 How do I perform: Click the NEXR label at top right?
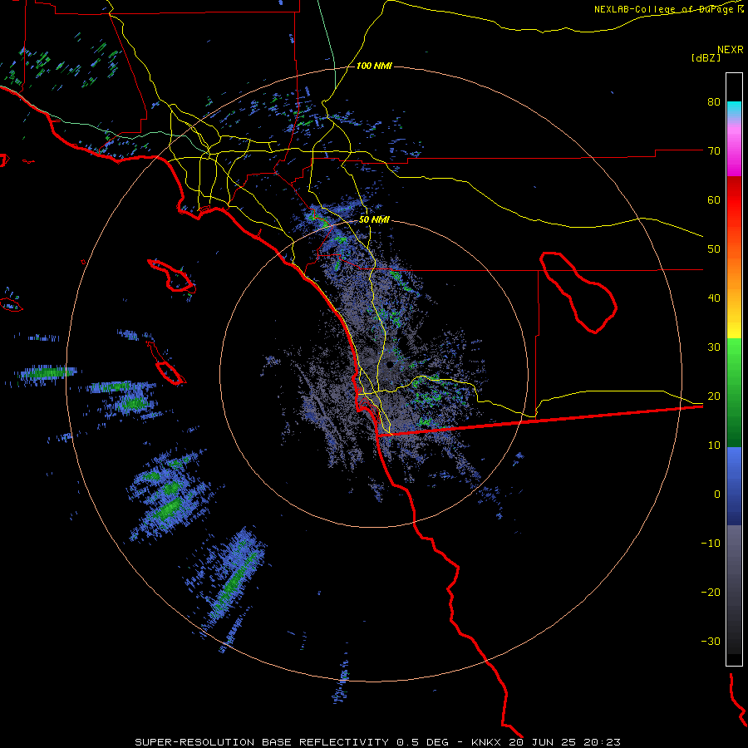(x=731, y=50)
